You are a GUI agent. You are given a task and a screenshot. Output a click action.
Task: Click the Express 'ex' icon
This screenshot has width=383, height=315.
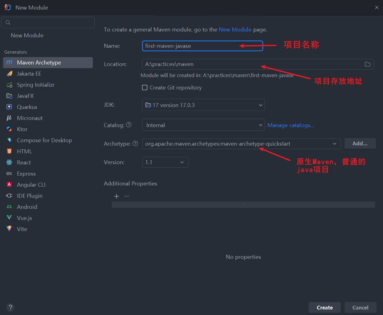tap(9, 173)
